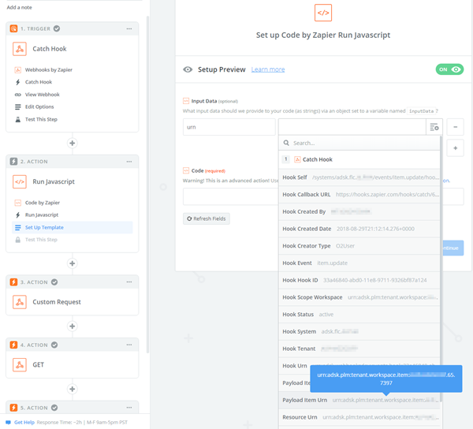This screenshot has height=429, width=473.
Task: Add another input data row with plus button
Action: tap(455, 148)
